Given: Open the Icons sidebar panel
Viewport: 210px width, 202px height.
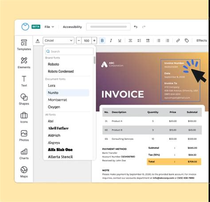Looking at the screenshot, I should [x=24, y=118].
